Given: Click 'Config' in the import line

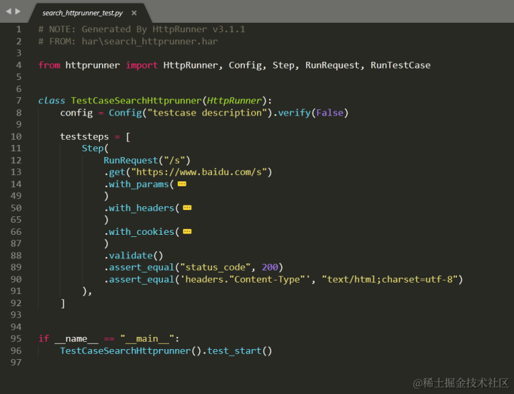Looking at the screenshot, I should (x=245, y=65).
